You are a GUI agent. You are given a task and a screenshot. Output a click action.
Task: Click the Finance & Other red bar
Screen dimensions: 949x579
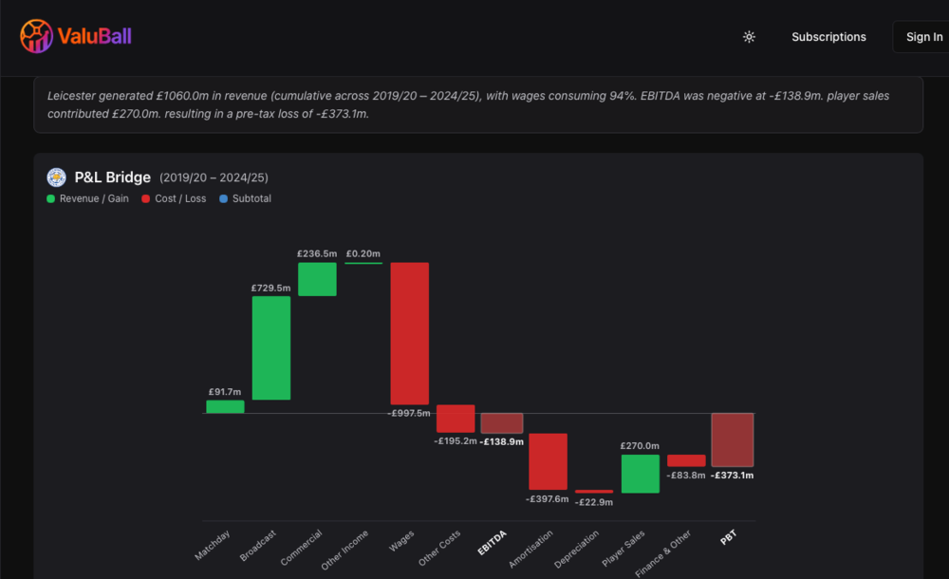coord(686,460)
